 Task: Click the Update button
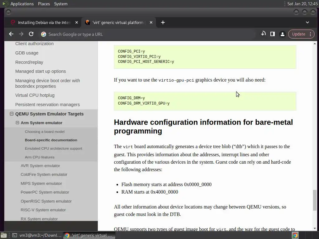pyautogui.click(x=299, y=34)
